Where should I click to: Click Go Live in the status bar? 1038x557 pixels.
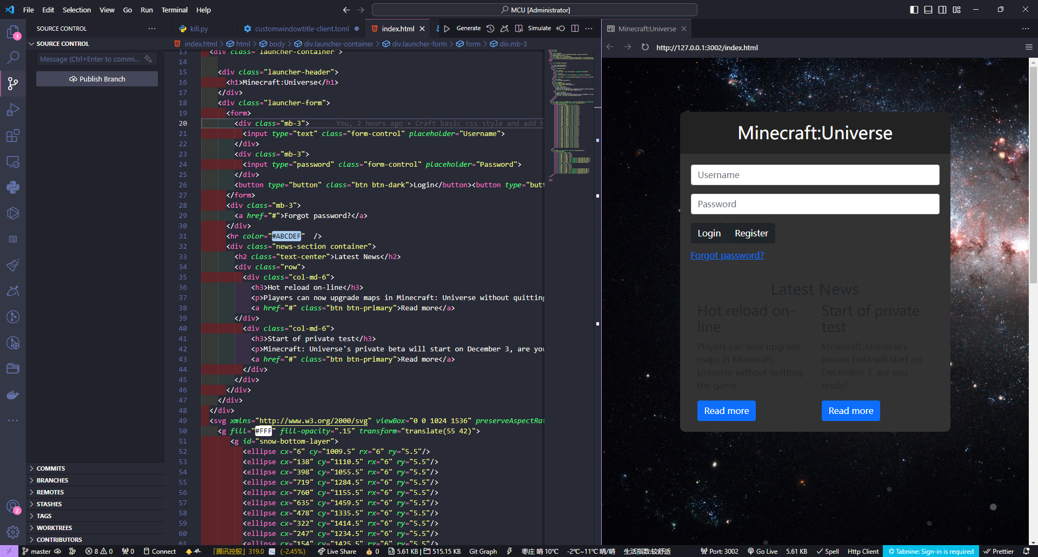[x=762, y=552]
